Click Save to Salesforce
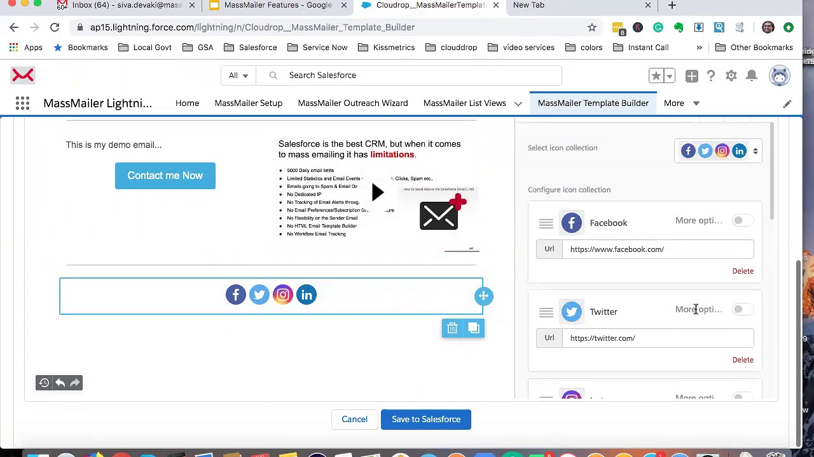Image resolution: width=814 pixels, height=457 pixels. [x=426, y=420]
